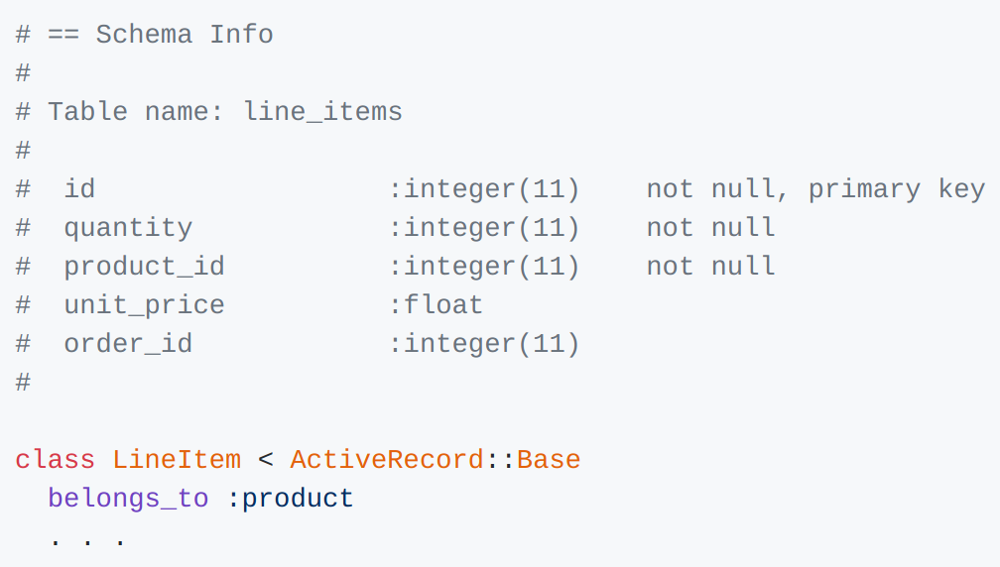The image size is (1000, 567).
Task: Click the ':product' symbol
Action: coord(290,500)
